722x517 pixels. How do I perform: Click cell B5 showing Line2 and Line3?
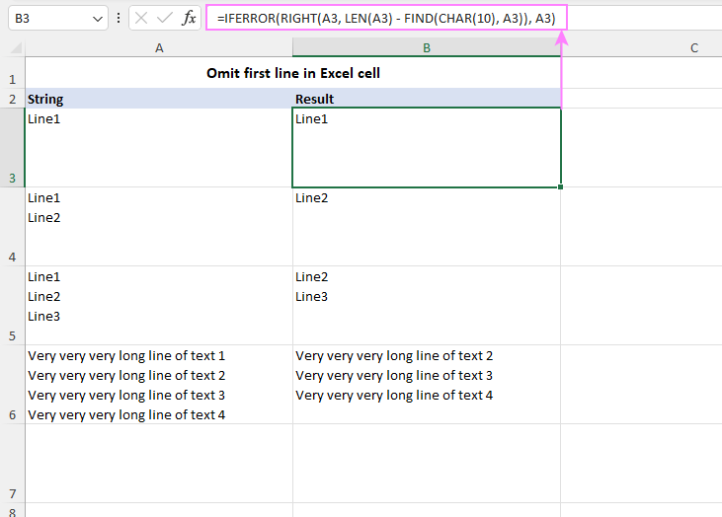coord(427,306)
